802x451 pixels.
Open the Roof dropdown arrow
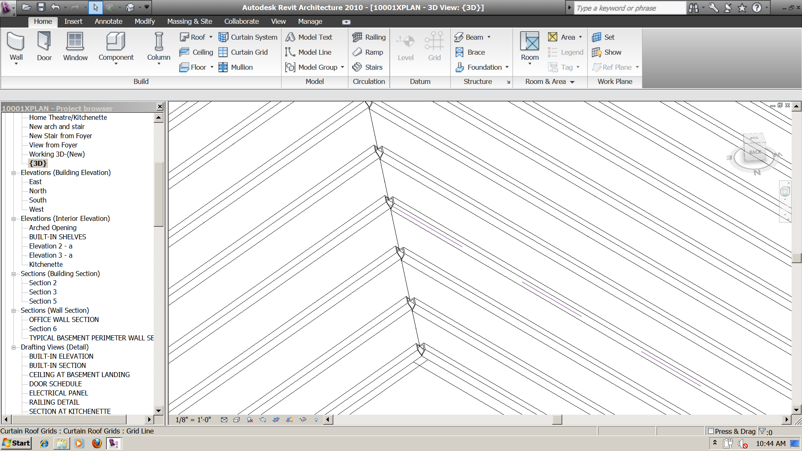click(211, 37)
